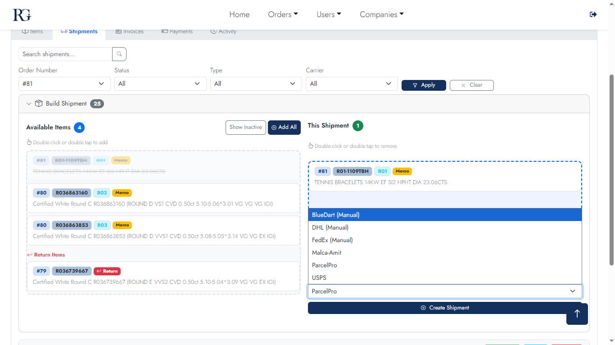Open the ParcelPro carrier dropdown
This screenshot has height=345, width=615.
(x=445, y=291)
